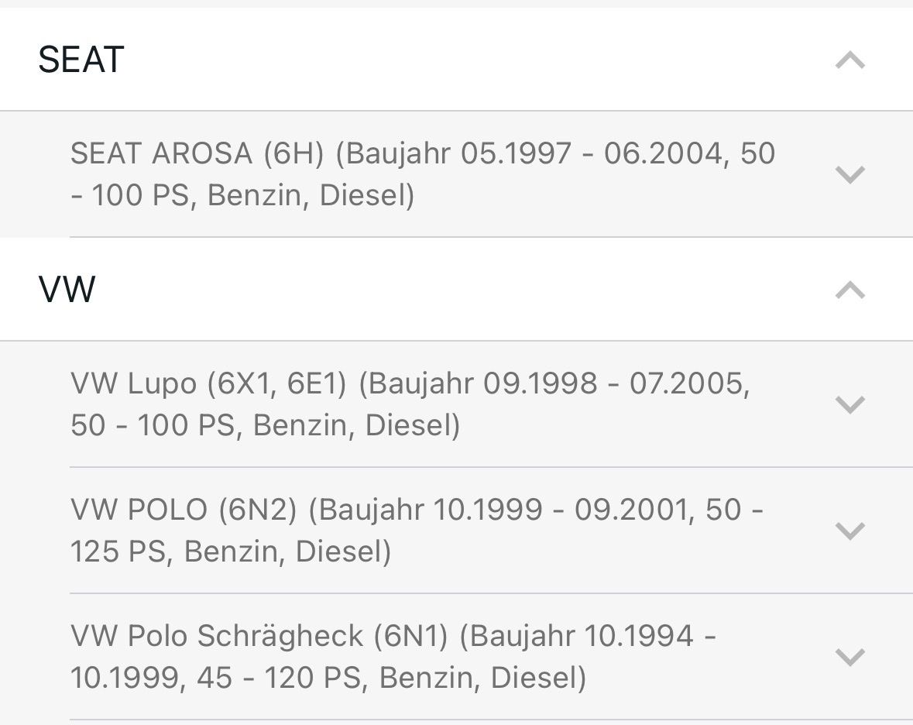The height and width of the screenshot is (725, 913).
Task: Expand SEAT AROSA (6H) with down chevron
Action: 850,174
